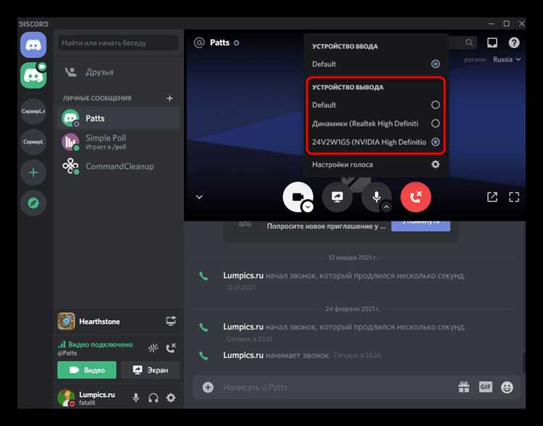Toggle headphones deafen in user panel
543x426 pixels.
[x=153, y=398]
